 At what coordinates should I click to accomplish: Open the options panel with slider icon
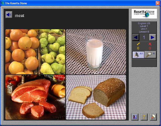(x=135, y=117)
